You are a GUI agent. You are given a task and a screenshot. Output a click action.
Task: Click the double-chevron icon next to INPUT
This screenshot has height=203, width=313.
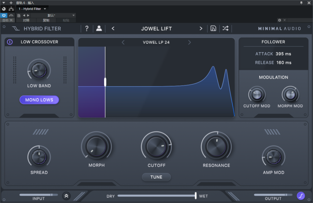(x=66, y=196)
